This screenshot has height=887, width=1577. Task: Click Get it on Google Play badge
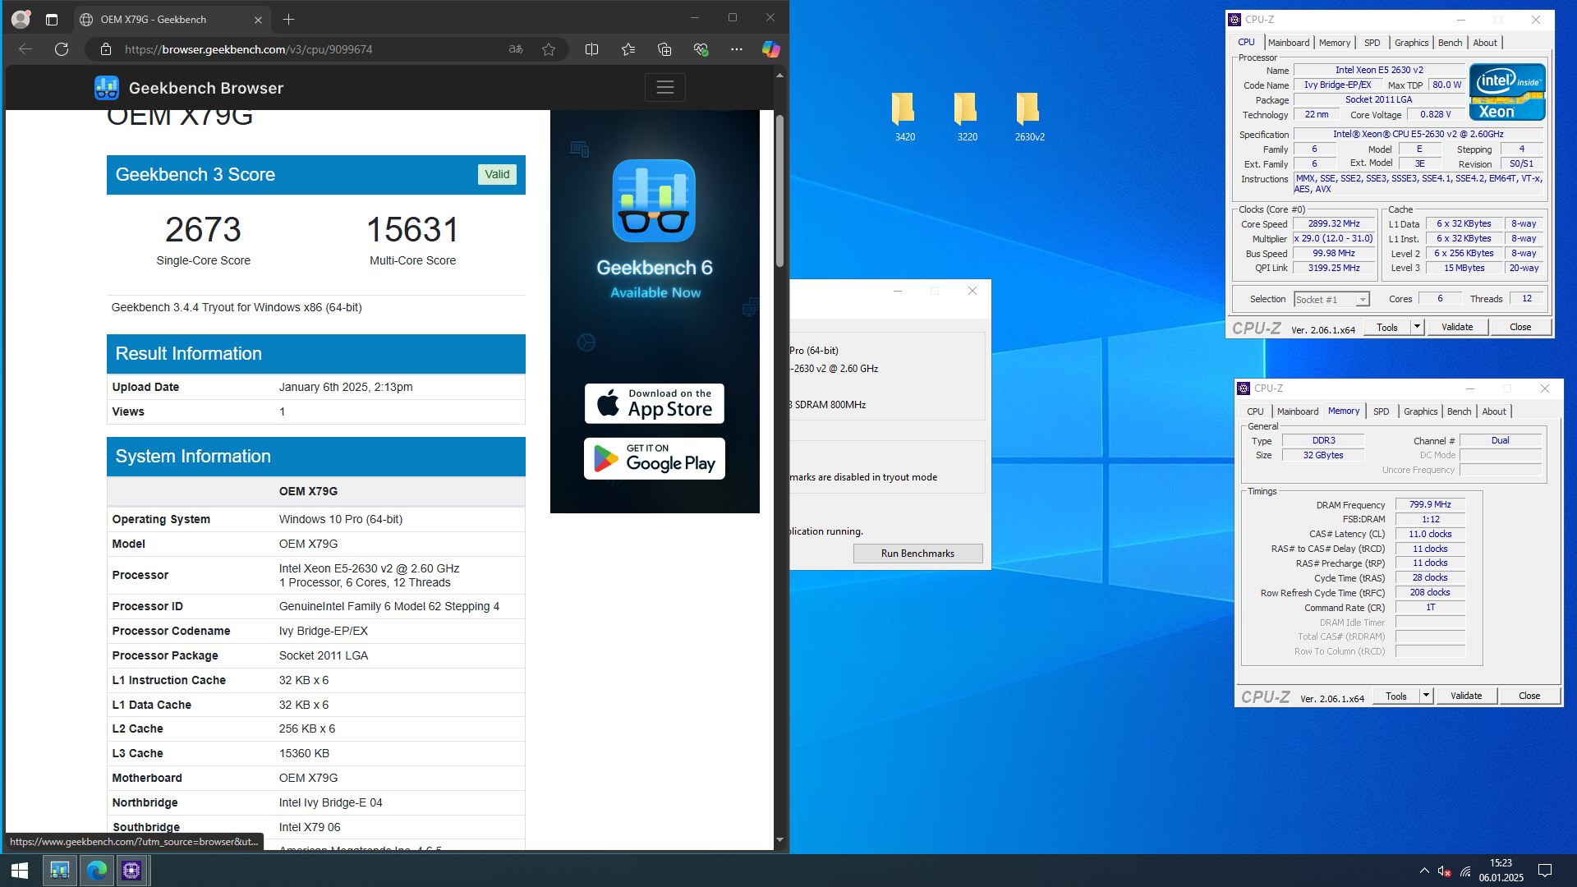(x=655, y=458)
